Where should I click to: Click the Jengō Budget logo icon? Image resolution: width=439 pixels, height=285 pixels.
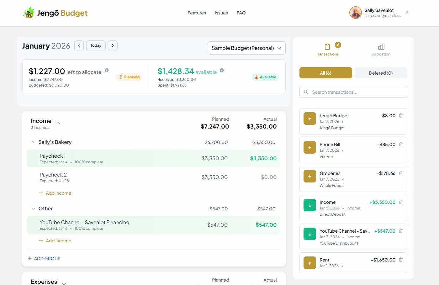pos(29,13)
